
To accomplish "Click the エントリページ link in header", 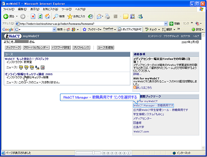I will [x=154, y=36].
